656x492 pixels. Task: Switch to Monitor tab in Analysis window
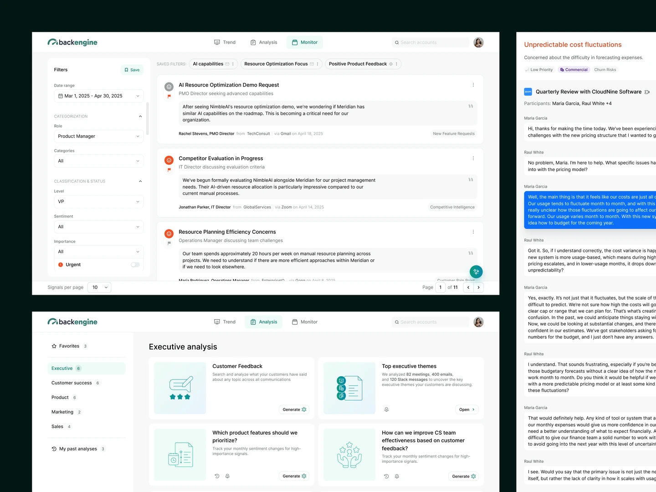click(x=305, y=322)
